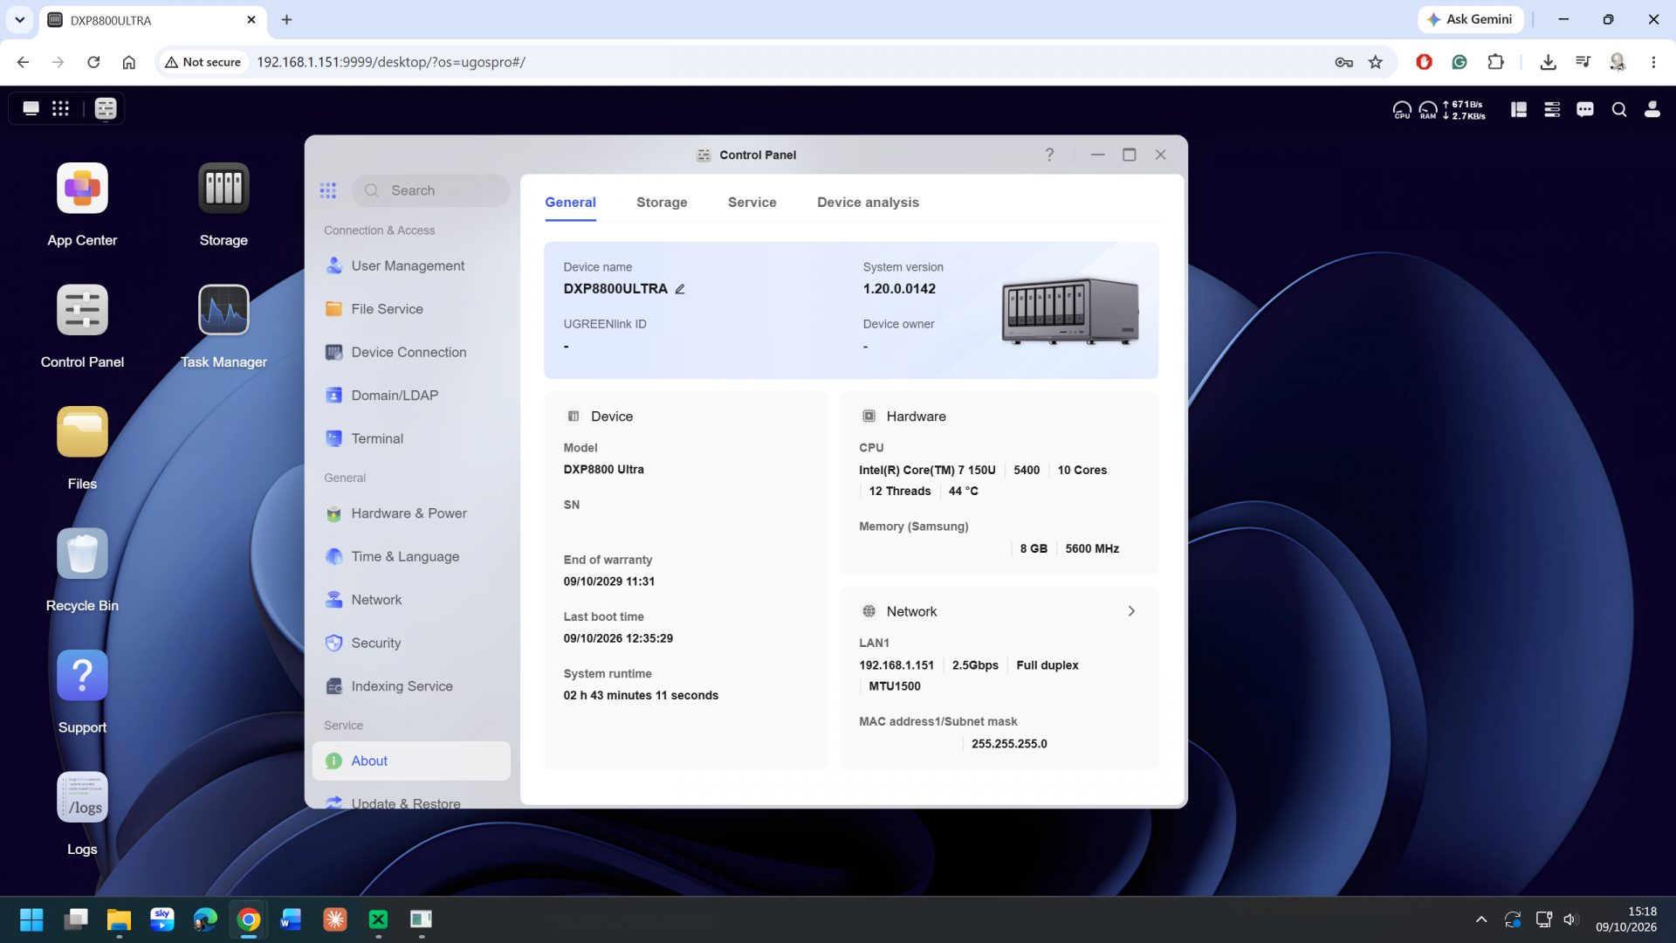Select About in the sidebar
This screenshot has height=943, width=1676.
coord(411,761)
